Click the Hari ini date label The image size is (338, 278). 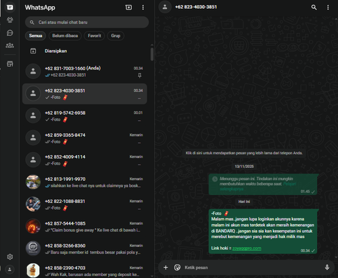tap(244, 202)
